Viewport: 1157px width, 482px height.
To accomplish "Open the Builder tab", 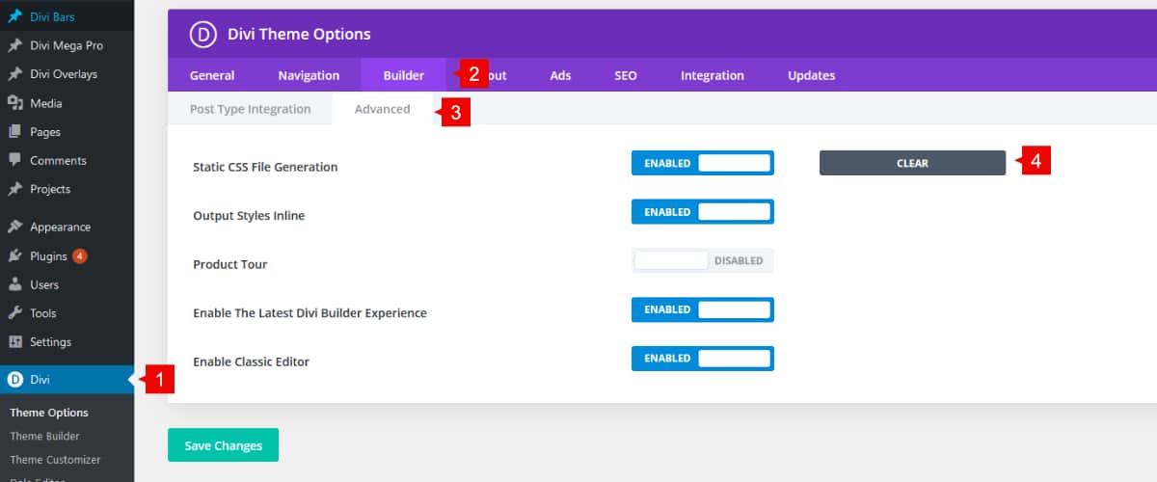I will point(403,75).
